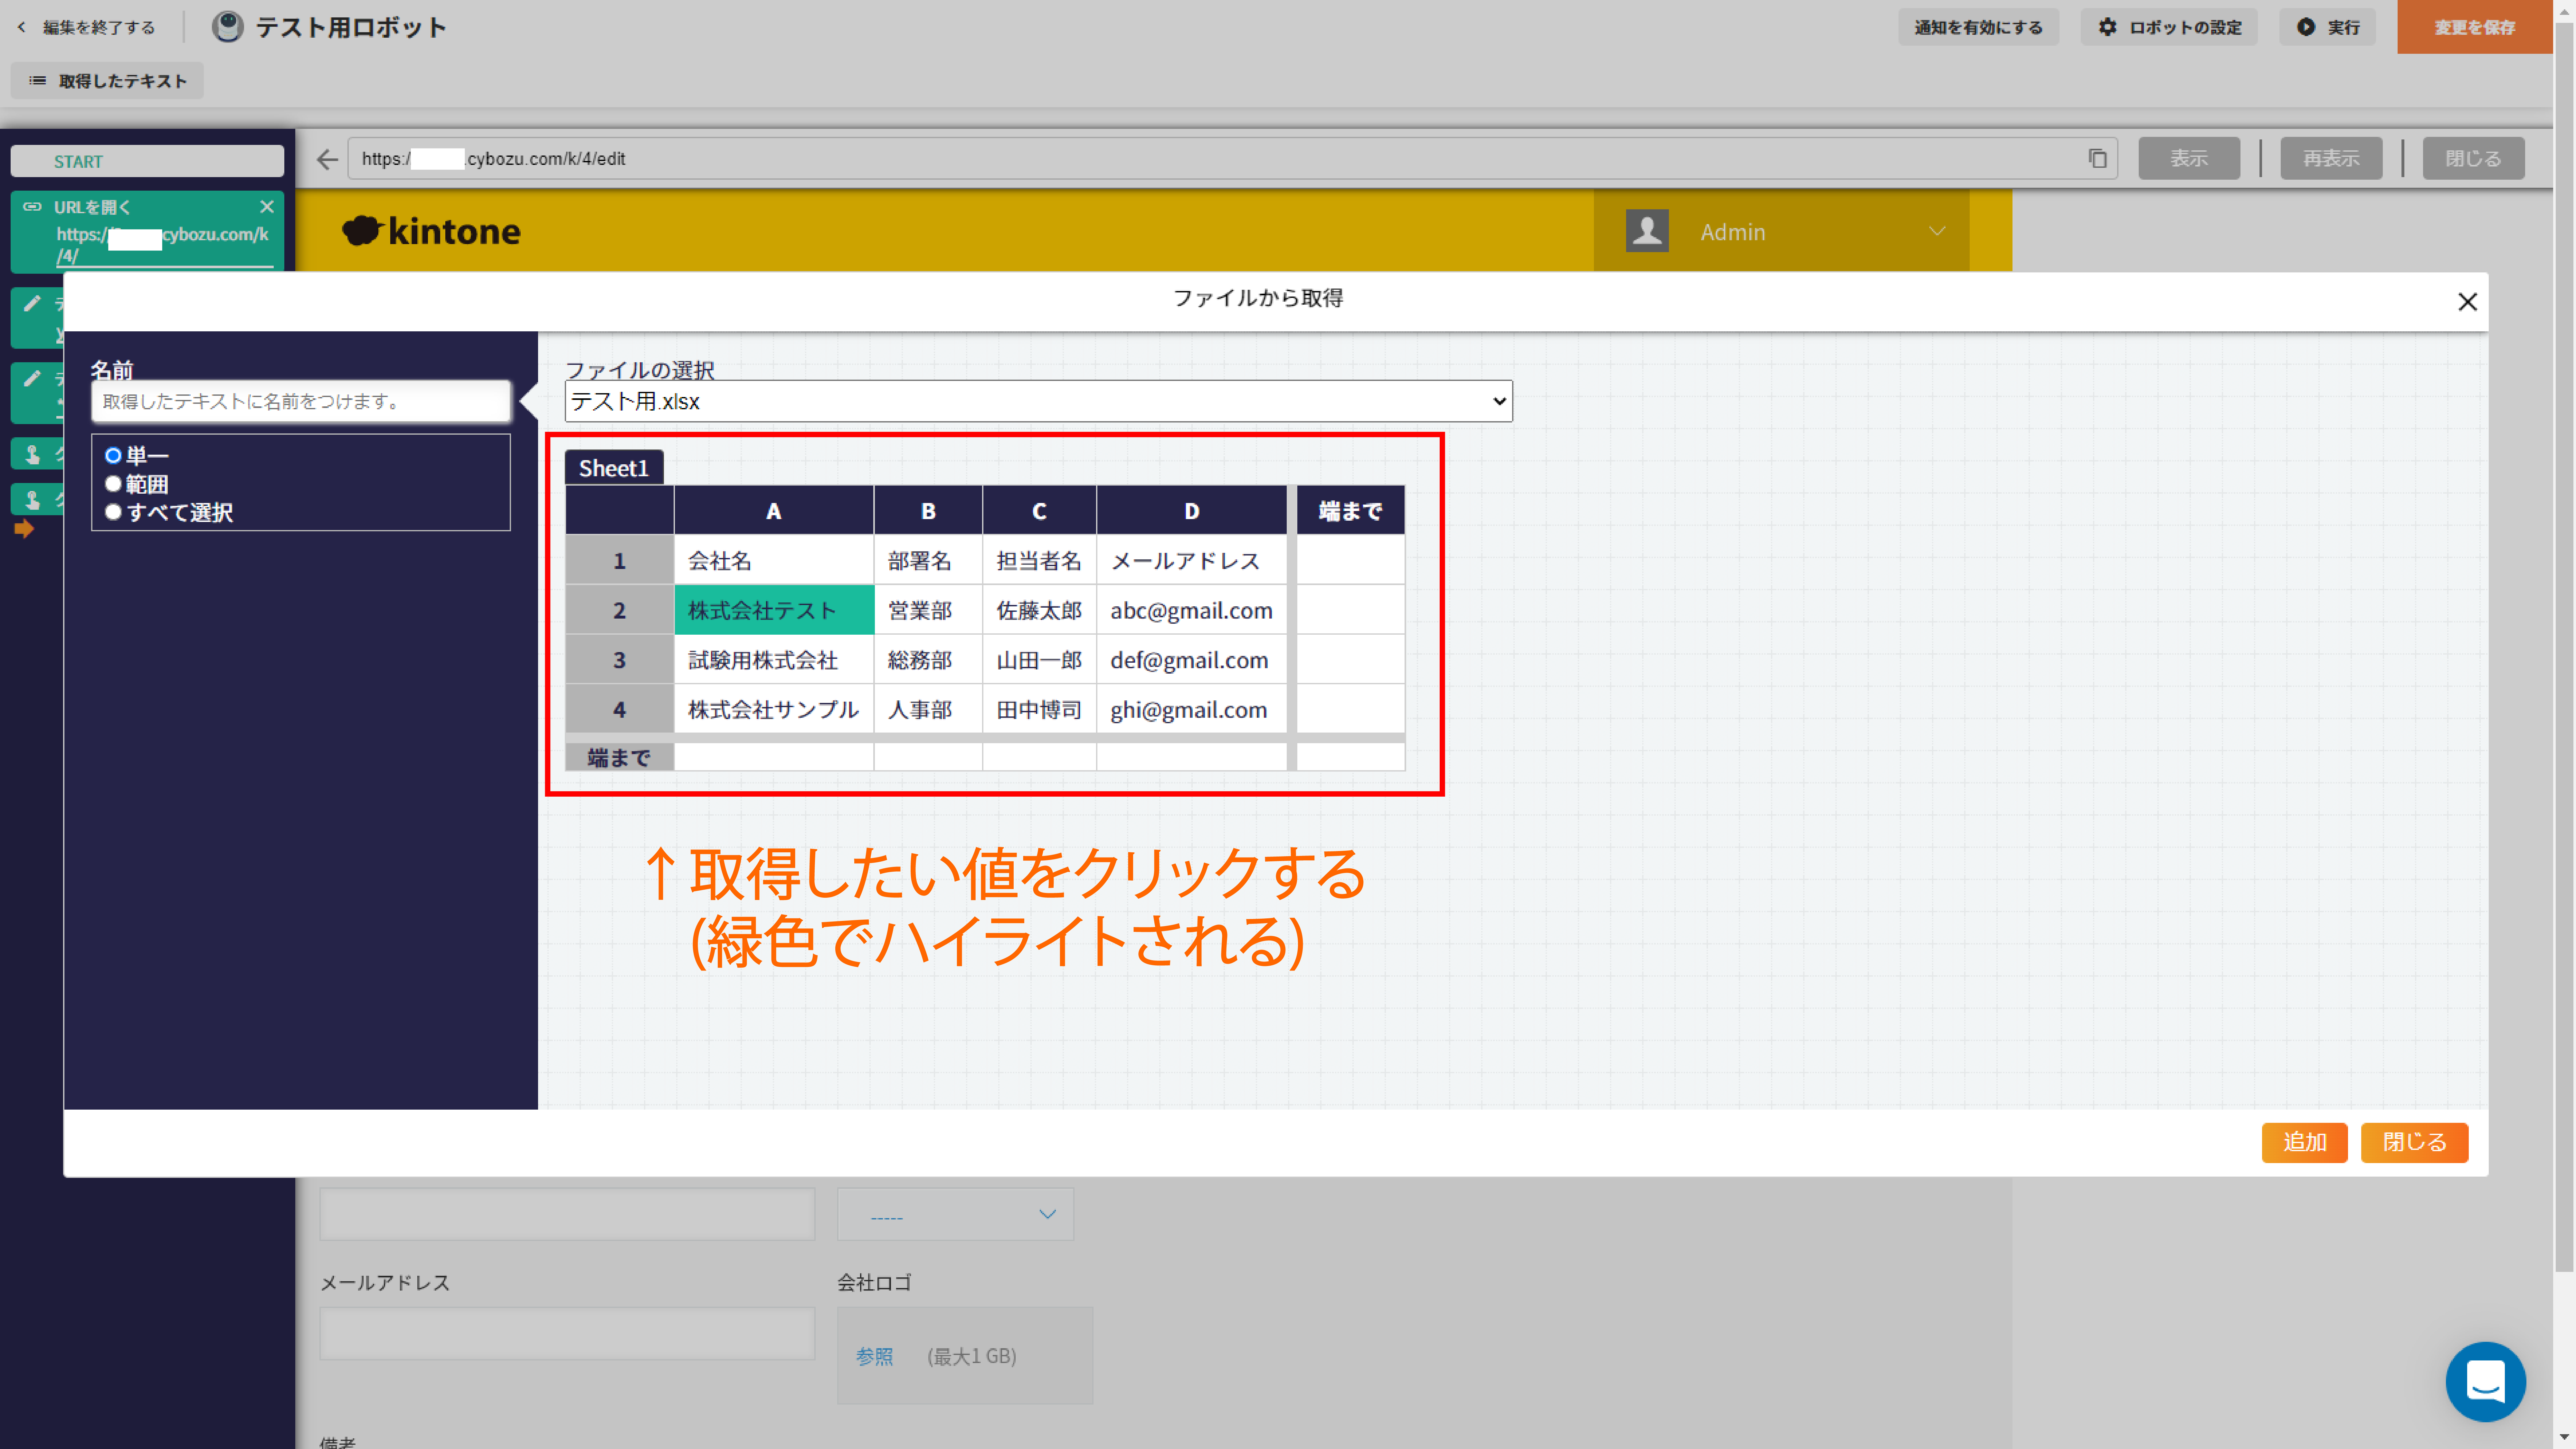This screenshot has height=1449, width=2576.
Task: Select cell 株式会社サンプル
Action: coord(774,709)
